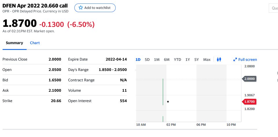This screenshot has width=278, height=137.
Task: Click the Strike value 20.66
Action: 56,101
